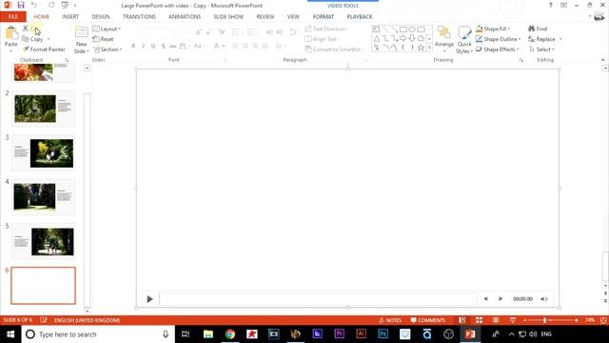Viewport: 609px width, 343px height.
Task: Toggle Italic formatting
Action: click(143, 46)
